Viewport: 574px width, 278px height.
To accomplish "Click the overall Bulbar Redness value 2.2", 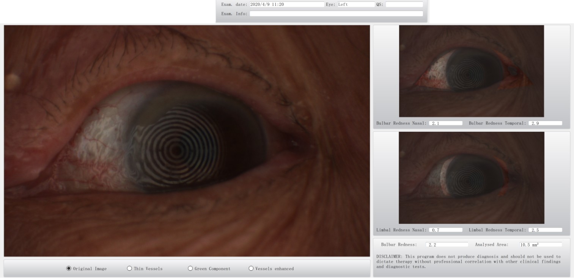I will click(447, 245).
